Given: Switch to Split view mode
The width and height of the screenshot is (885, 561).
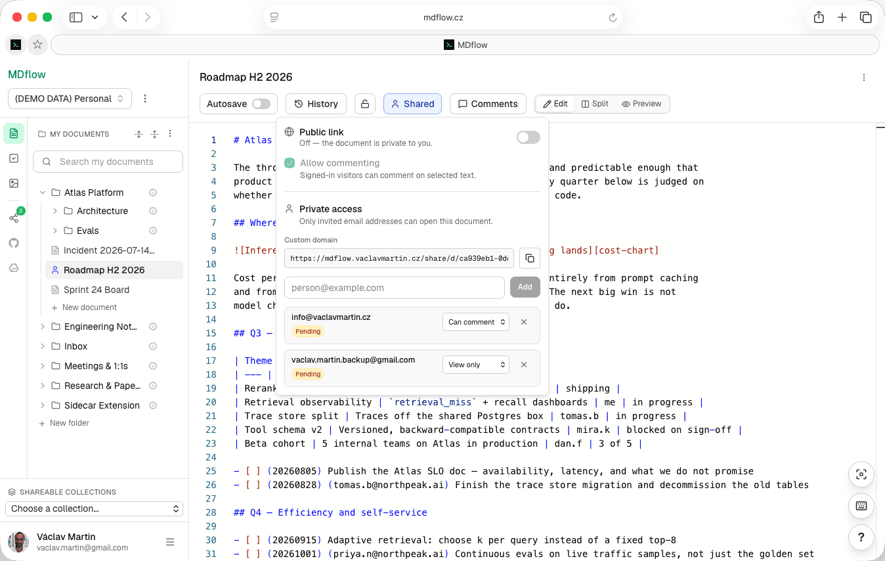Looking at the screenshot, I should [x=595, y=104].
